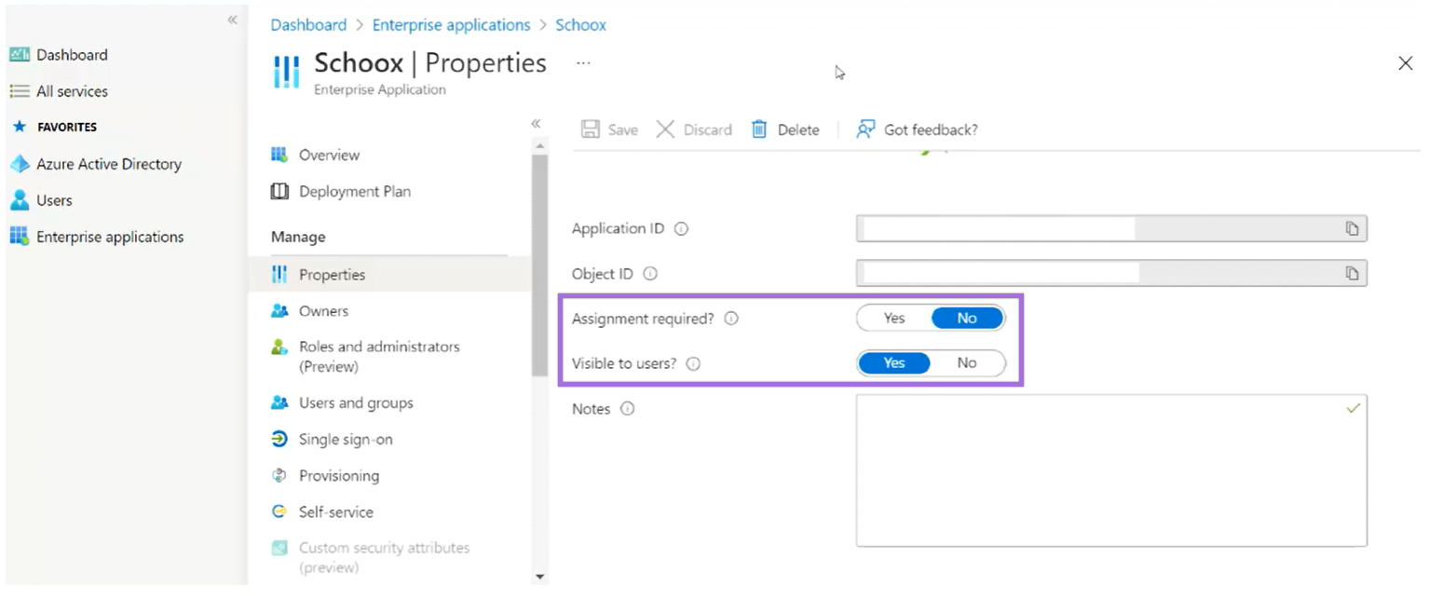This screenshot has width=1429, height=599.
Task: Click All services in sidebar
Action: pos(72,91)
